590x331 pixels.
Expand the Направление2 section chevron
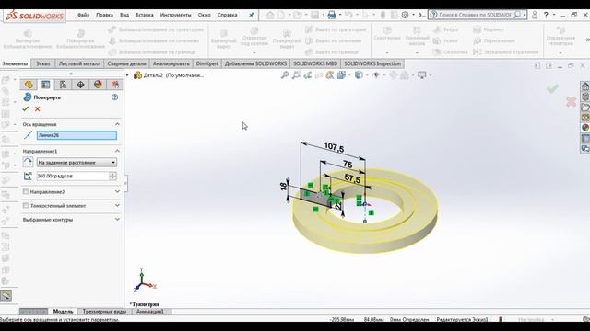tap(117, 192)
